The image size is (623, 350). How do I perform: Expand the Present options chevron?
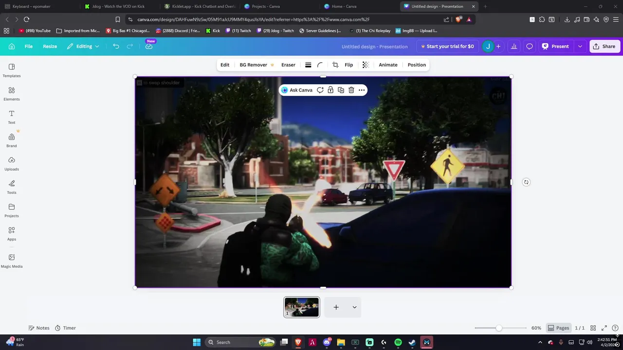(x=580, y=46)
